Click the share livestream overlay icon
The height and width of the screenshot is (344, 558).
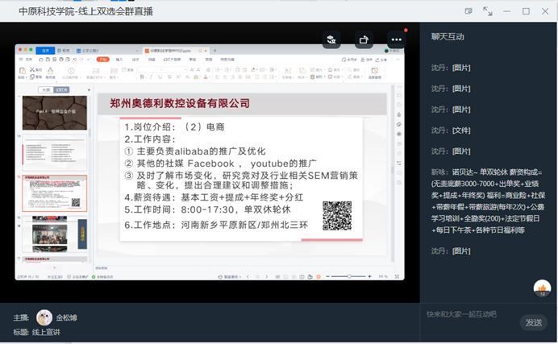(364, 39)
